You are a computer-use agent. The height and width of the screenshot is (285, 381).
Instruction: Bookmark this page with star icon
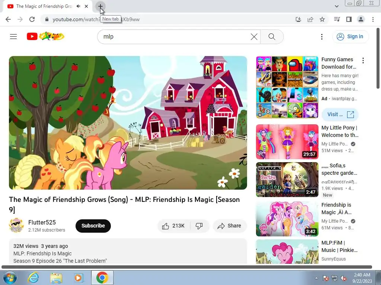pyautogui.click(x=322, y=19)
